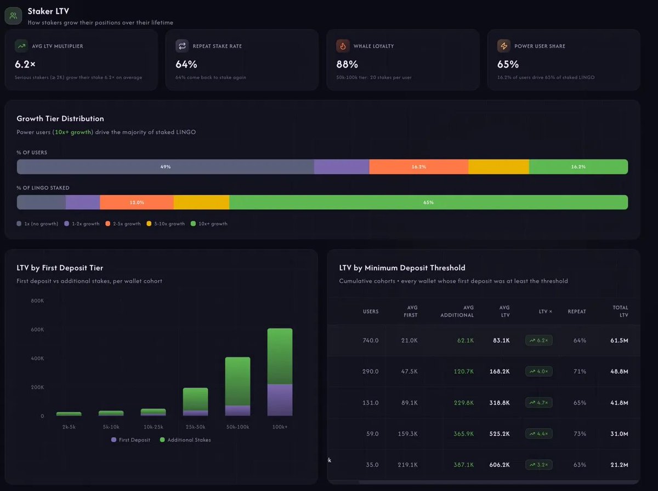Viewport: 658px width, 491px height.
Task: Click the green trend icon on AVG LTV Multiplier card
Action: coord(22,46)
